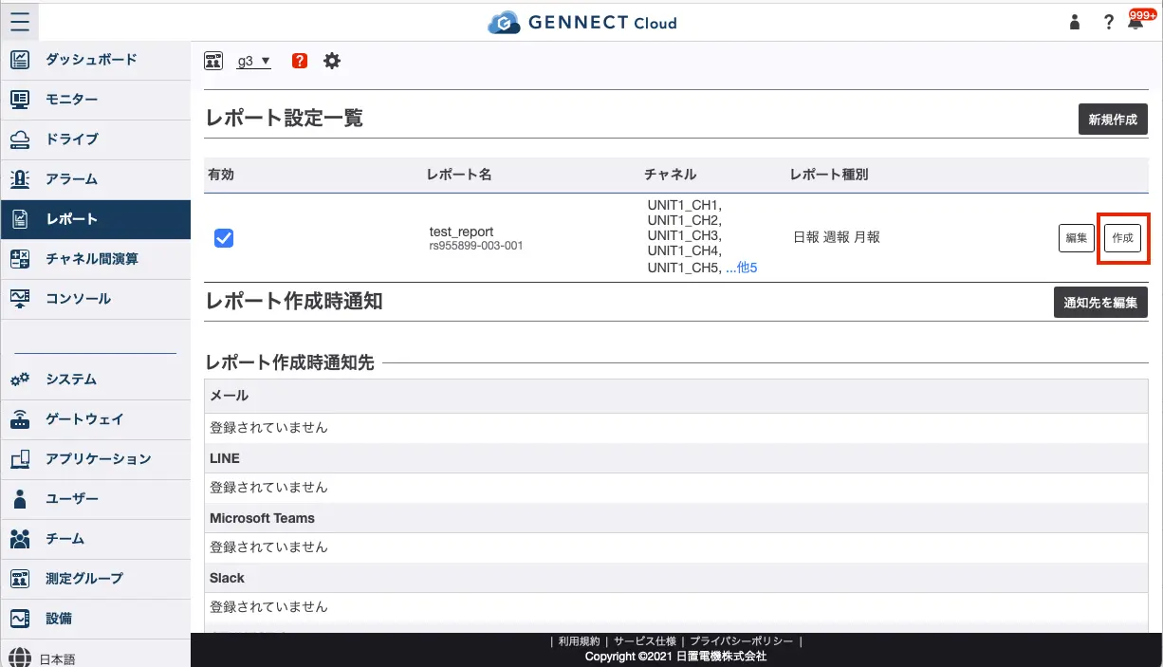Click the システム gears icon
The width and height of the screenshot is (1163, 667).
(20, 380)
